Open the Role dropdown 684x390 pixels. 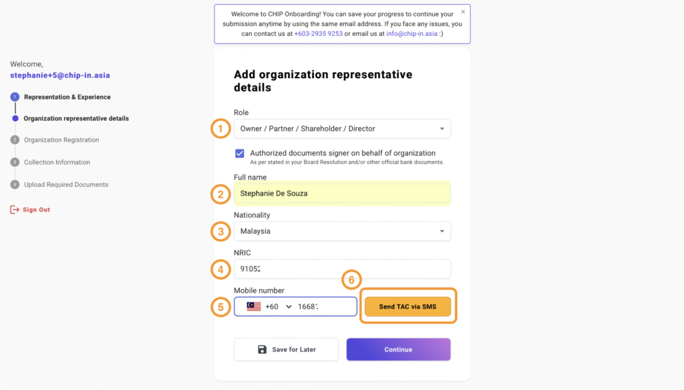coord(342,129)
